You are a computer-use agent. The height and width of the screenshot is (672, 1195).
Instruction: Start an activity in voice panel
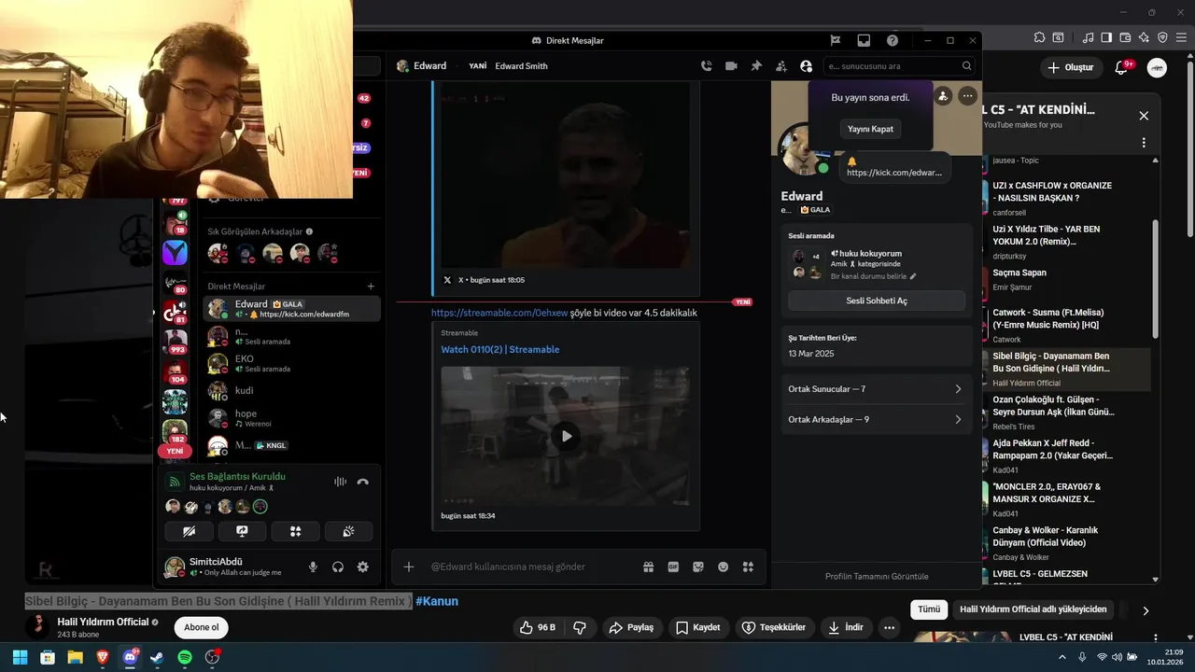point(295,531)
